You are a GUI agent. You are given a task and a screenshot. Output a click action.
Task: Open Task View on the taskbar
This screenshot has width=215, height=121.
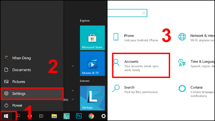point(41,116)
